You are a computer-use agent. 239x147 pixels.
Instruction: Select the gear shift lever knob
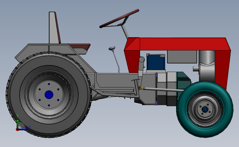pyautogui.click(x=112, y=48)
